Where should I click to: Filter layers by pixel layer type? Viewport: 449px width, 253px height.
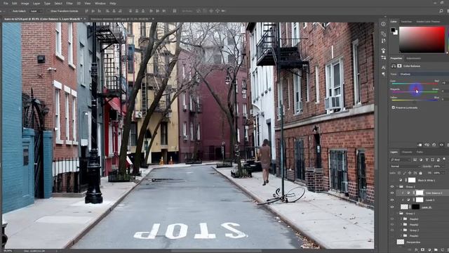pyautogui.click(x=415, y=160)
